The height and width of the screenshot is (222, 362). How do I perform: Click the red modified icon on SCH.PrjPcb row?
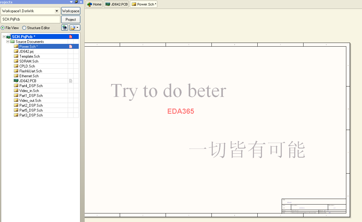coord(71,36)
